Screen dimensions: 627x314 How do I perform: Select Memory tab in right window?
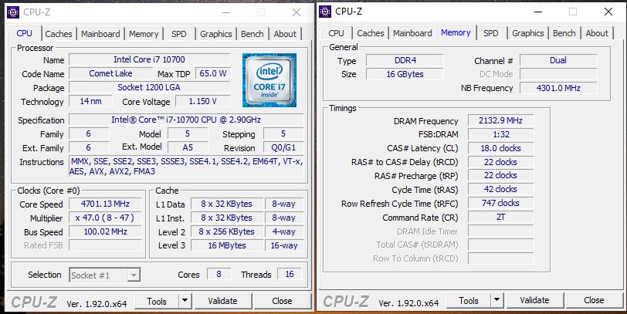pos(456,32)
